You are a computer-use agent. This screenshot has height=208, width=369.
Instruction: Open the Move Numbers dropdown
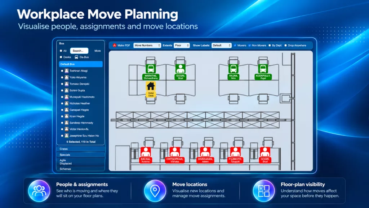tap(147, 45)
